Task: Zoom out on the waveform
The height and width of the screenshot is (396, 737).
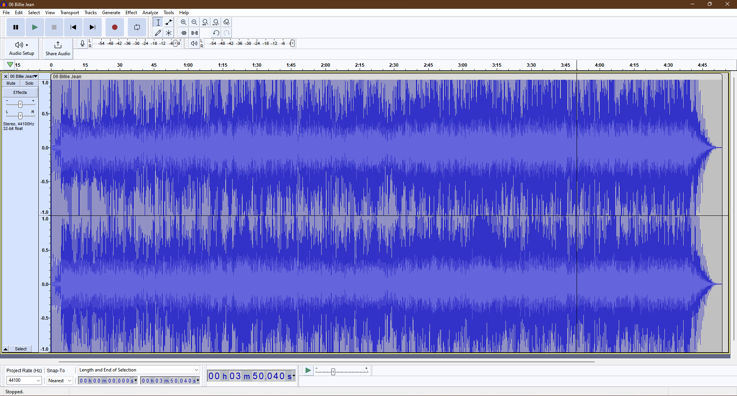Action: [195, 22]
